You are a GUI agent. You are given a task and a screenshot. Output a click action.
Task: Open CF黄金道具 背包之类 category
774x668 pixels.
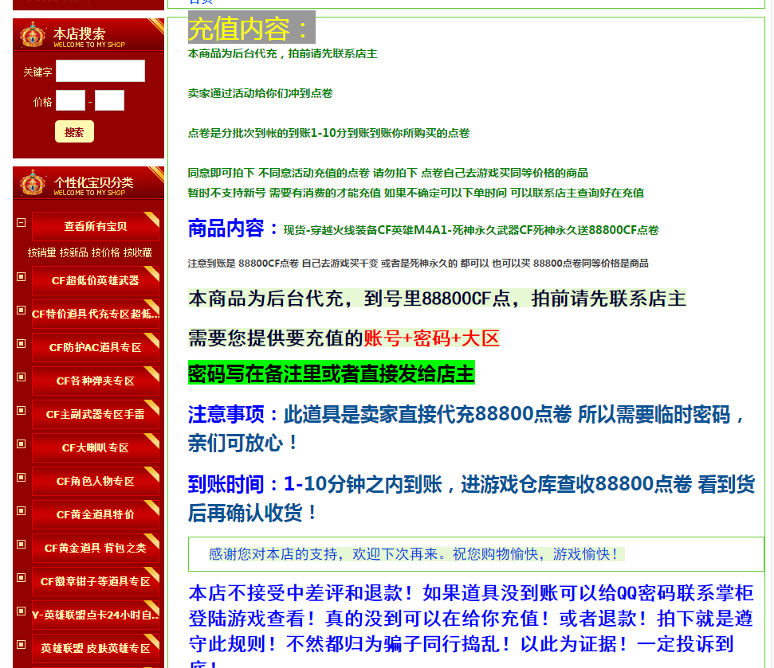point(96,549)
